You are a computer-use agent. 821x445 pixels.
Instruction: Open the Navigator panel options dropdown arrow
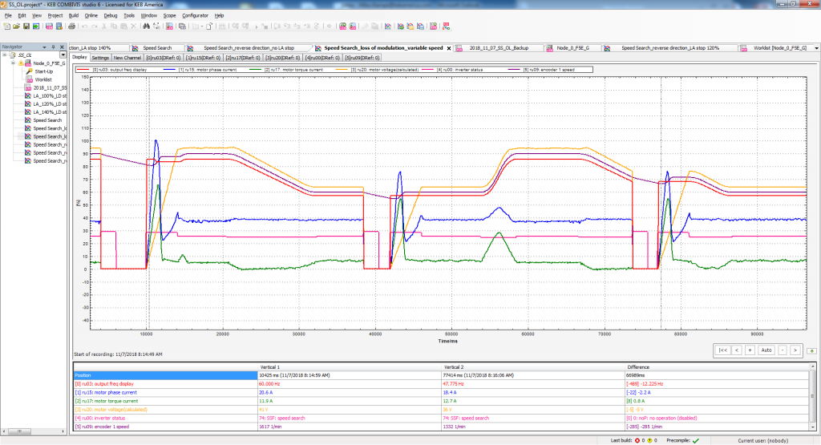click(x=45, y=47)
